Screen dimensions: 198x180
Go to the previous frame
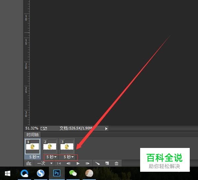[68, 163]
